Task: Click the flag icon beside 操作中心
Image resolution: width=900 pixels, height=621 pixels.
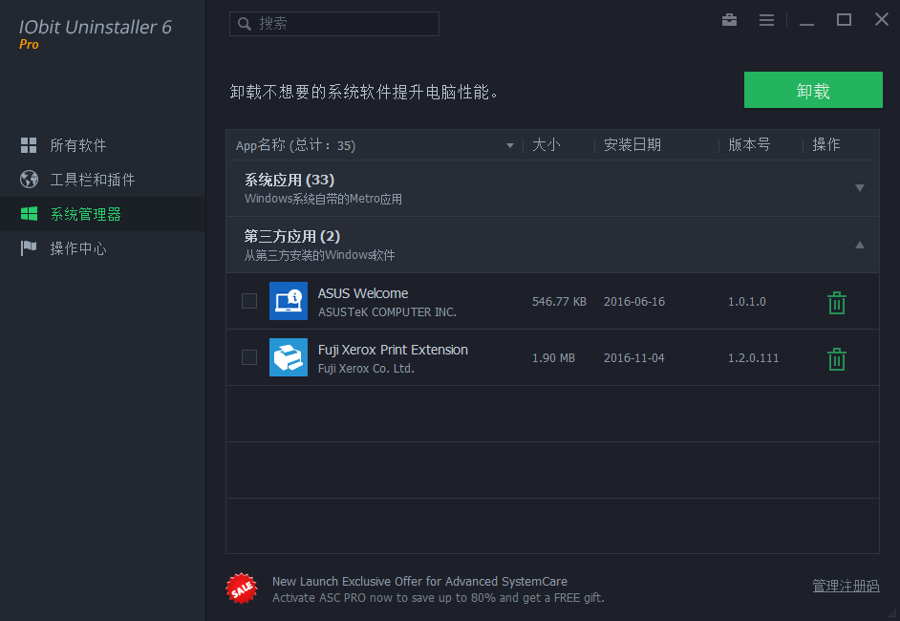Action: point(29,248)
